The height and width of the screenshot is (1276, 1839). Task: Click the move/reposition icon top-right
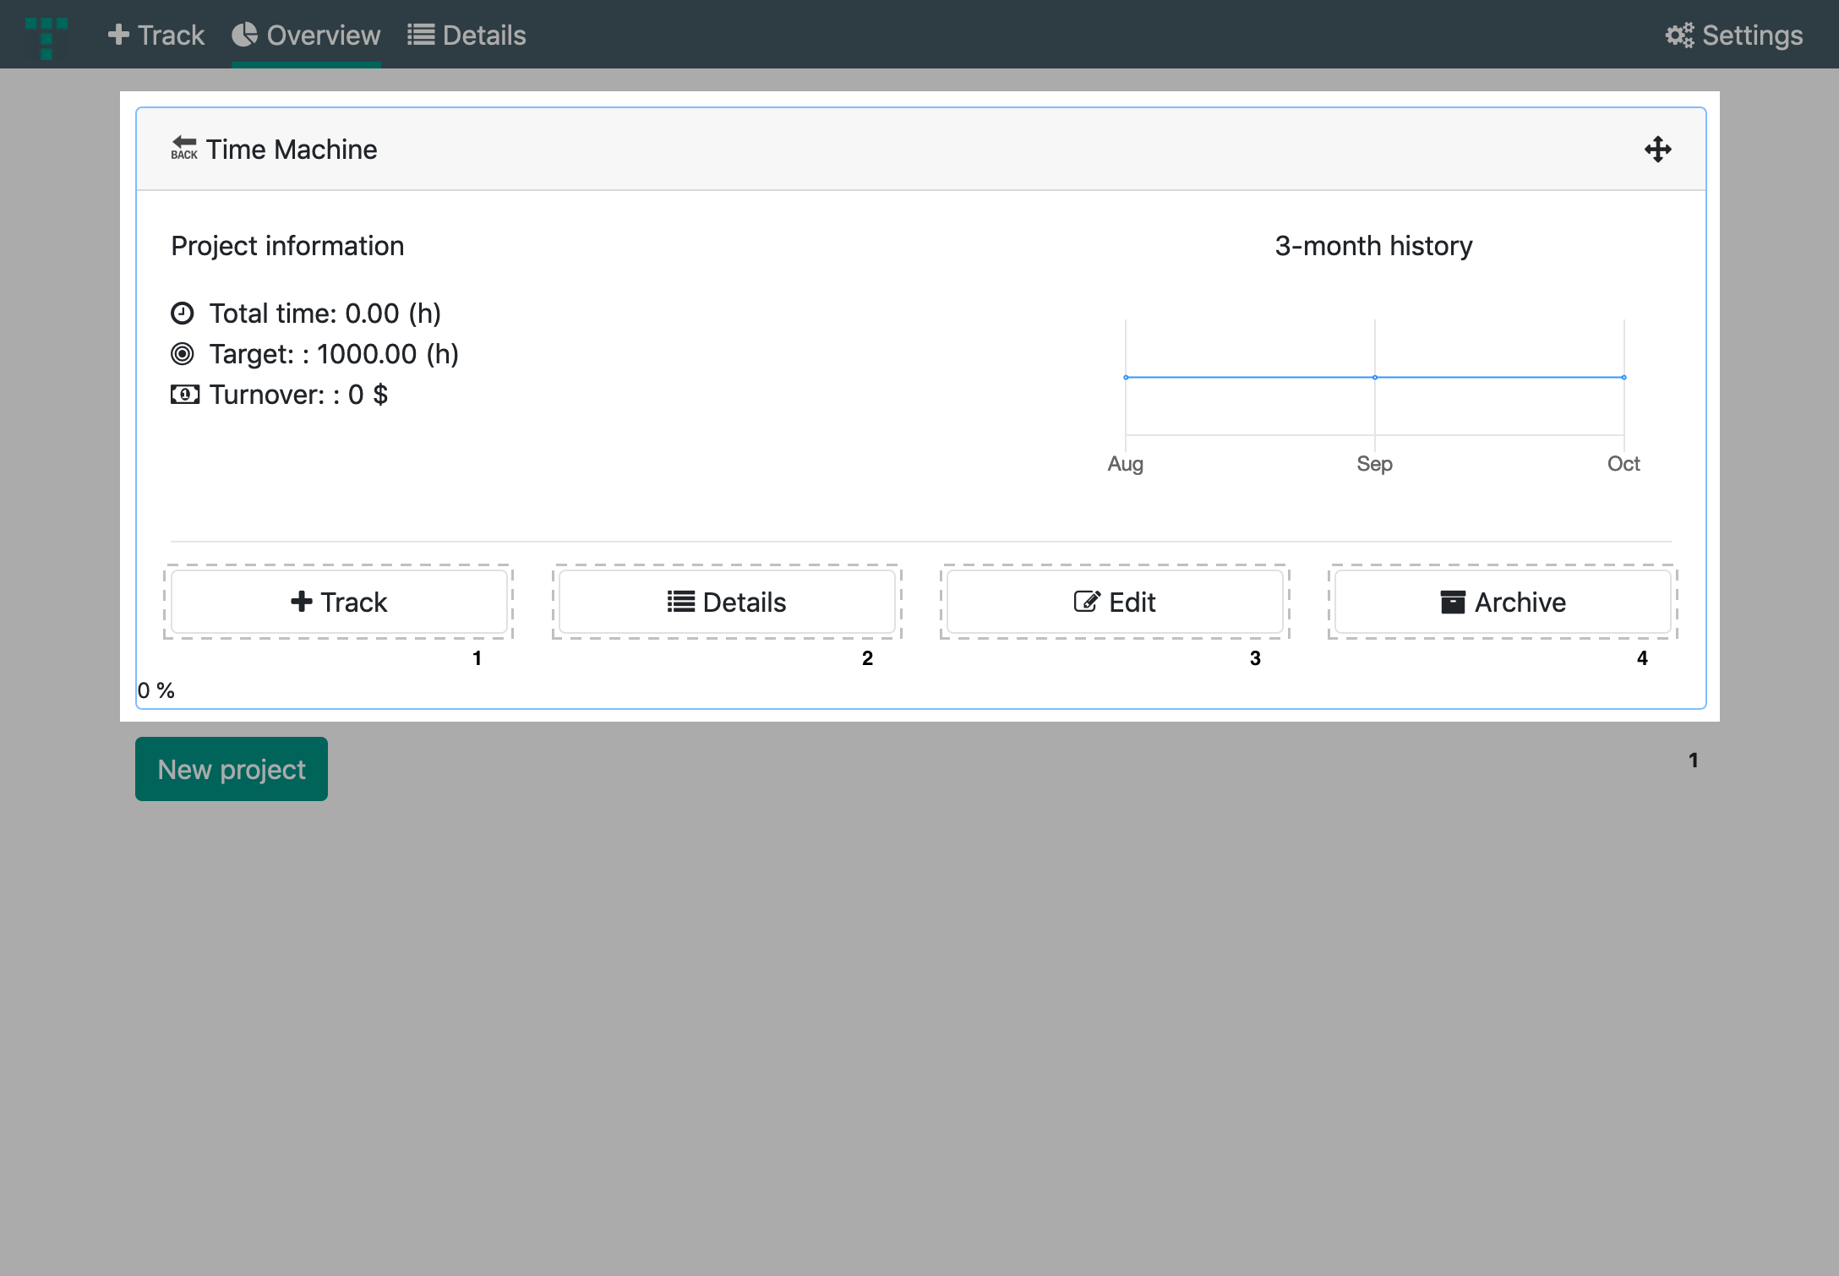pyautogui.click(x=1657, y=150)
